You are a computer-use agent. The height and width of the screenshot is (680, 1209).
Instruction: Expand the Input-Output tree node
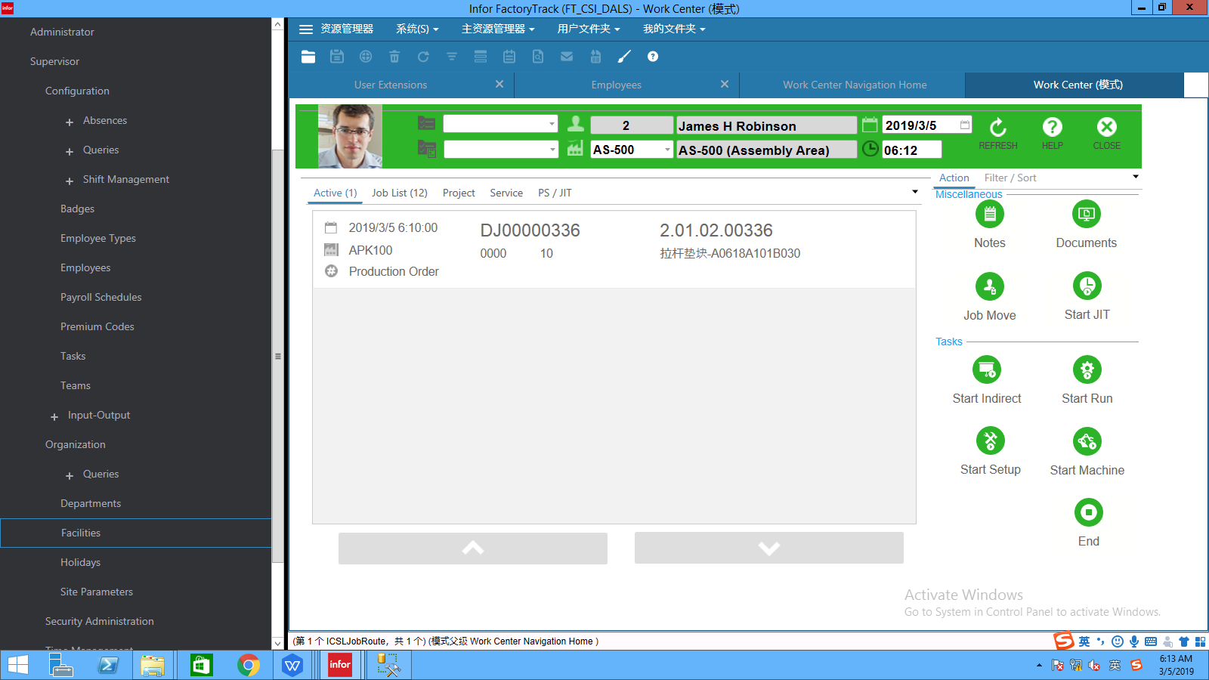point(54,416)
